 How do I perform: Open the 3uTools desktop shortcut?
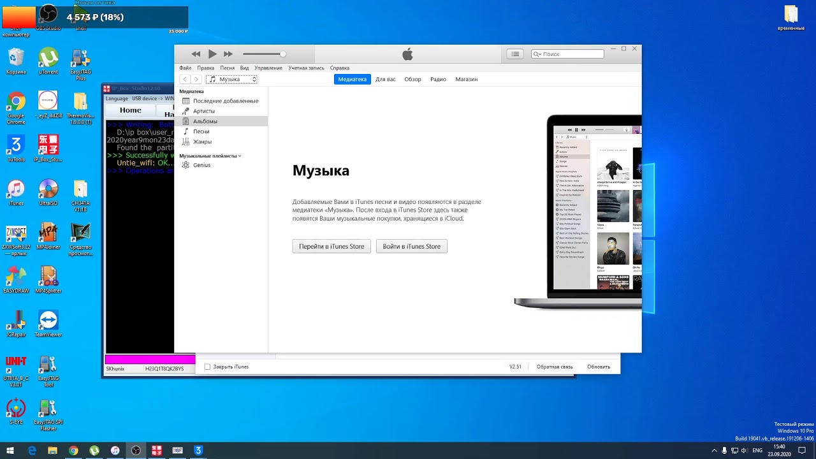16,149
